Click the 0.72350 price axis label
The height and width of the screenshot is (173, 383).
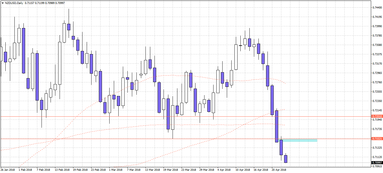point(377,101)
